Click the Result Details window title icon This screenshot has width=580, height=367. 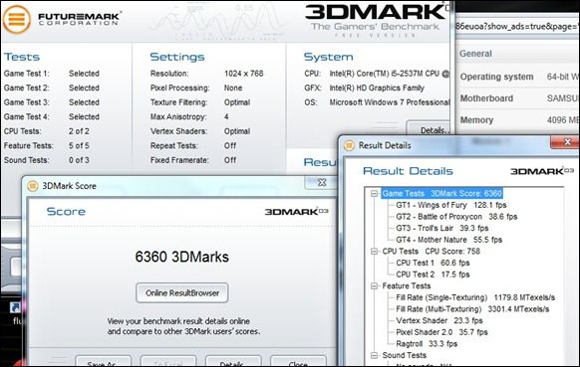tap(349, 145)
